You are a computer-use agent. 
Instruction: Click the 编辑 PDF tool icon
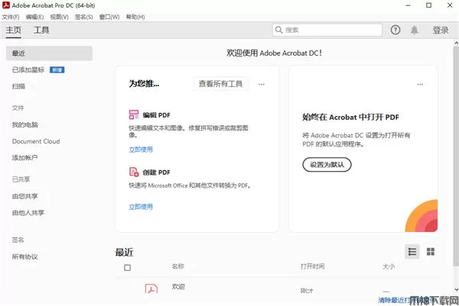coord(134,114)
